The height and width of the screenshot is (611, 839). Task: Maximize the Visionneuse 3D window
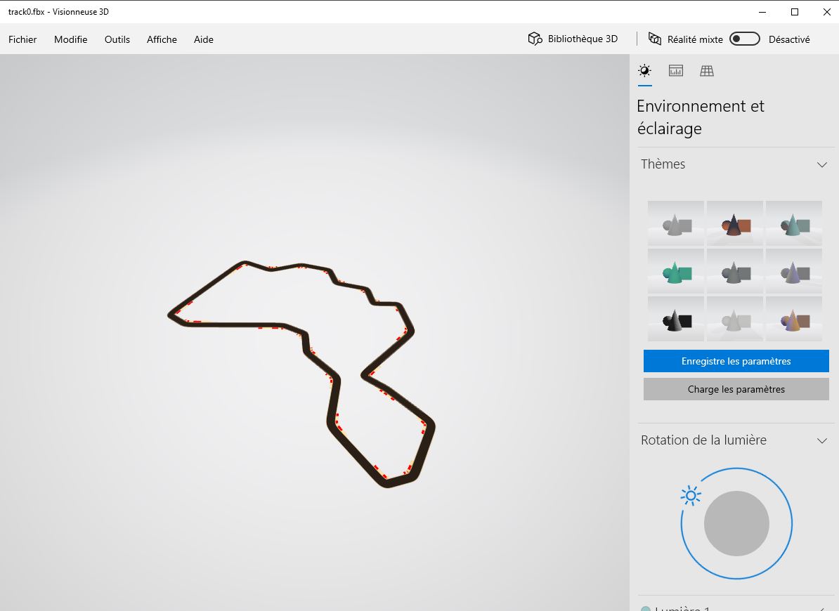click(795, 12)
